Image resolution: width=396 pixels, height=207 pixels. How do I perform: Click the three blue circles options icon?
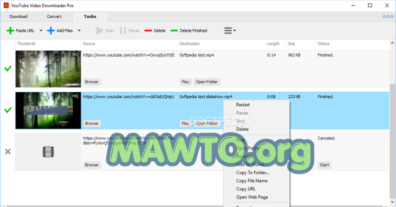(388, 16)
